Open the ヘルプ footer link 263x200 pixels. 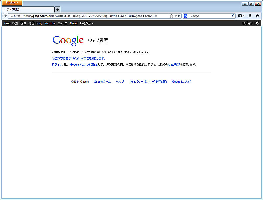(120, 82)
